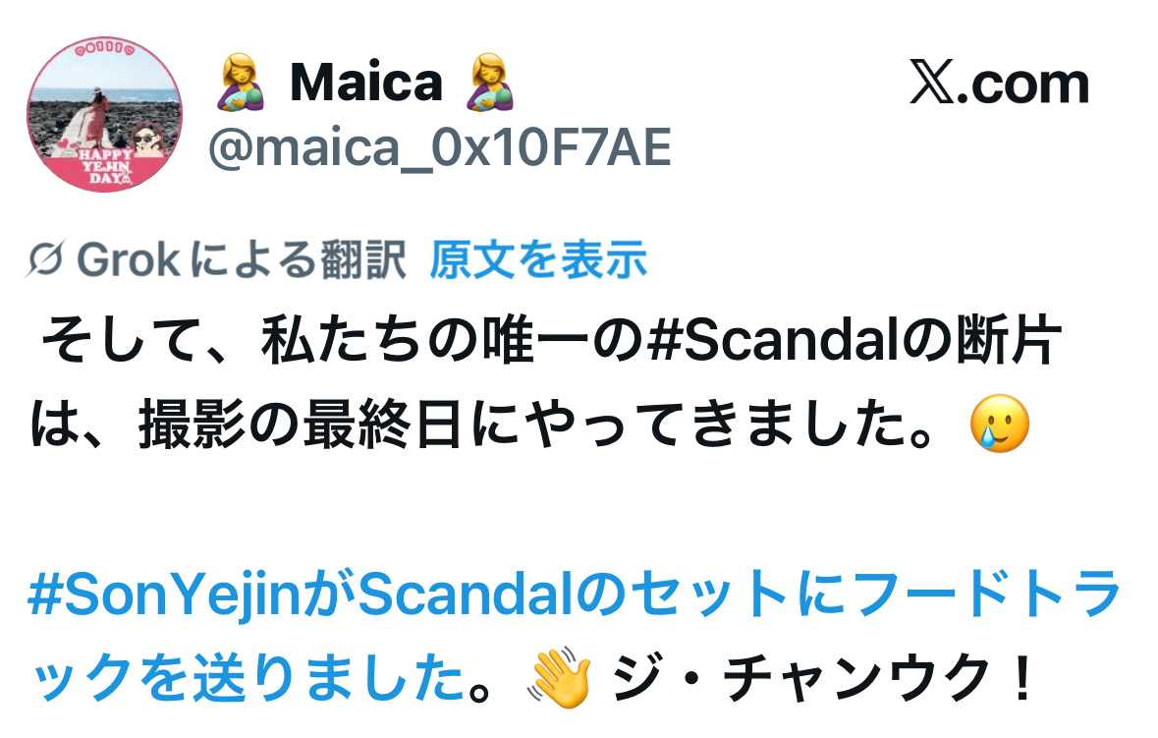Click the Grokによる翻訳 label
Image resolution: width=1158 pixels, height=738 pixels.
(241, 259)
